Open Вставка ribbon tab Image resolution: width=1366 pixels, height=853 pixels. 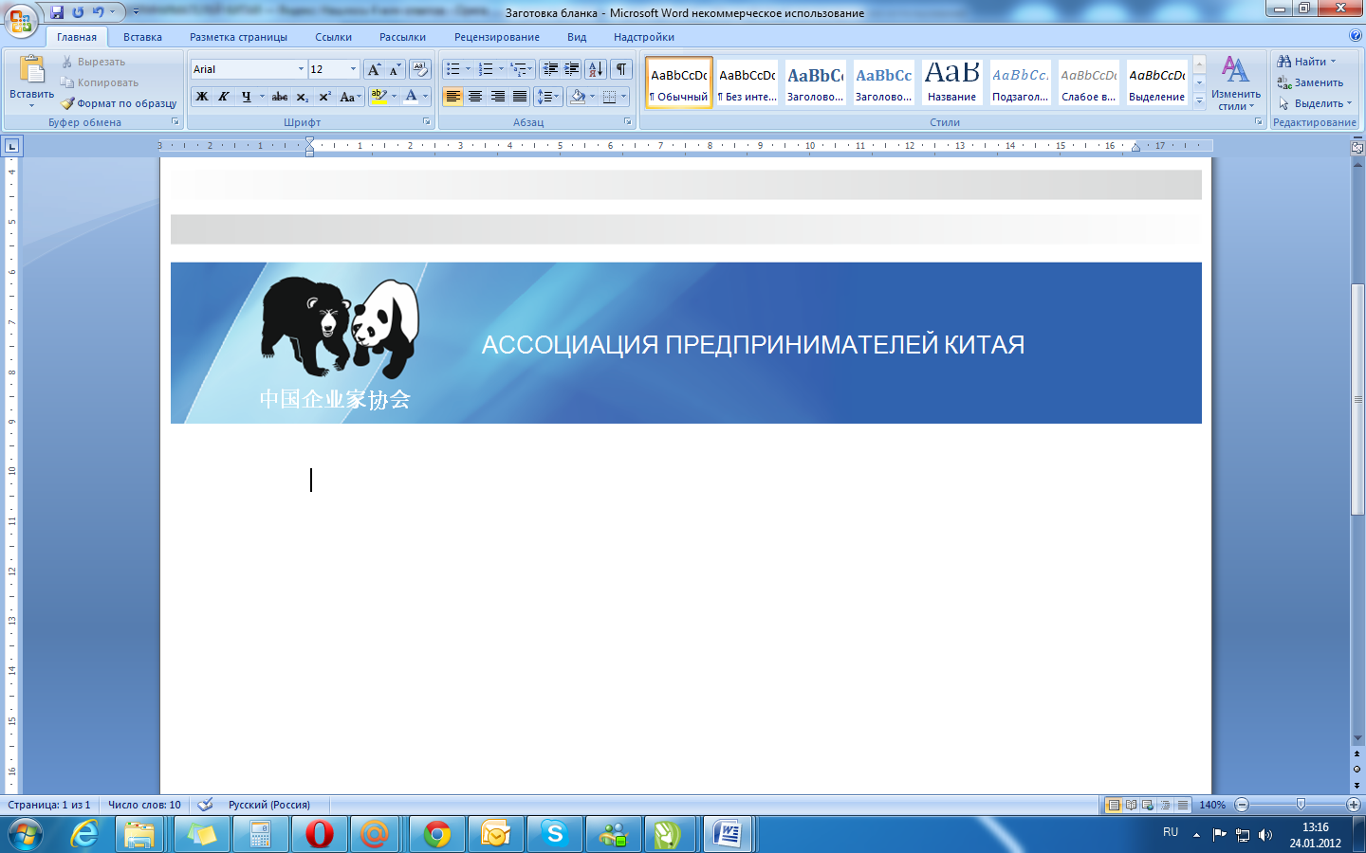142,37
